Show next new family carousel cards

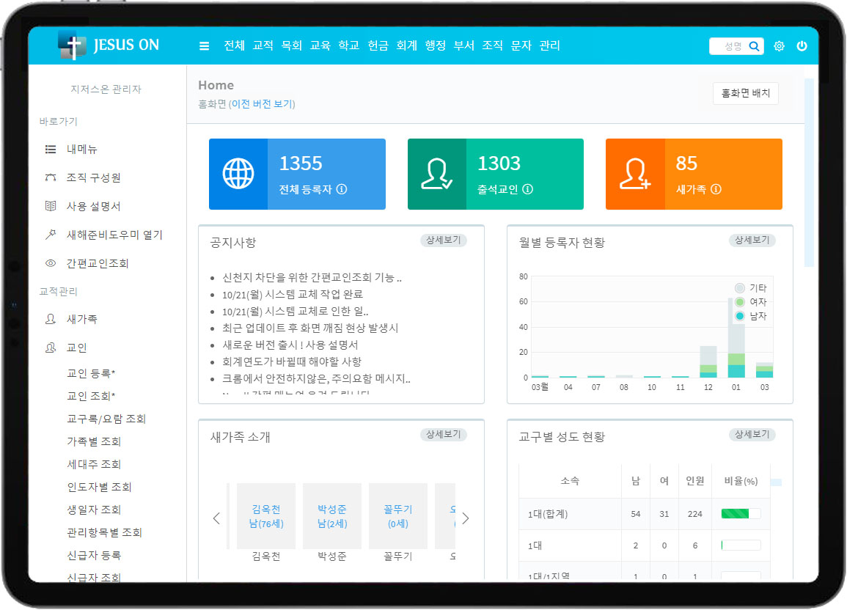pos(465,518)
